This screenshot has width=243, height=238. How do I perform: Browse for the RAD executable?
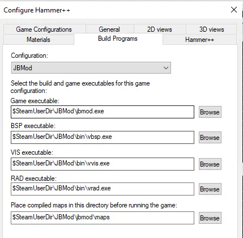click(x=210, y=189)
